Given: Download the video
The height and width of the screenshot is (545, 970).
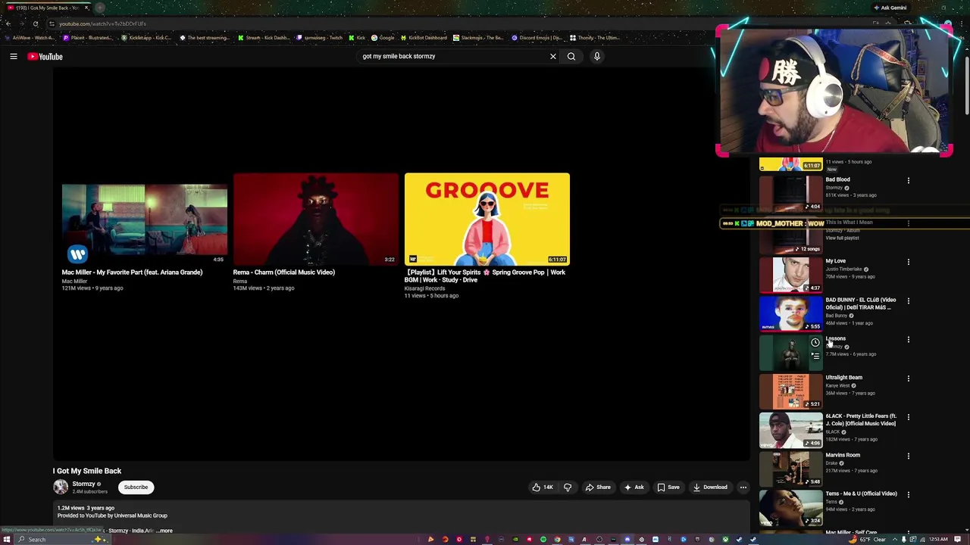Looking at the screenshot, I should click(x=710, y=487).
